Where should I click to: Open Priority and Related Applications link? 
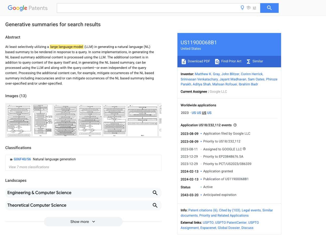pos(224,215)
